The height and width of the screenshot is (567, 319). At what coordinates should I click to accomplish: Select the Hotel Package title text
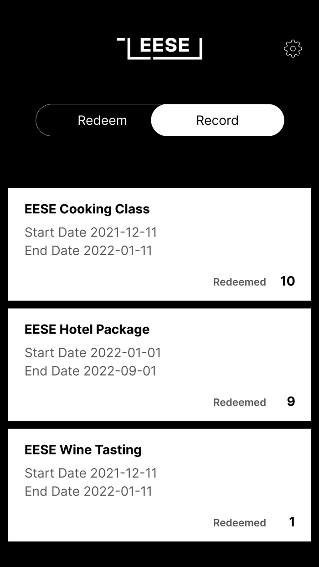pyautogui.click(x=87, y=329)
